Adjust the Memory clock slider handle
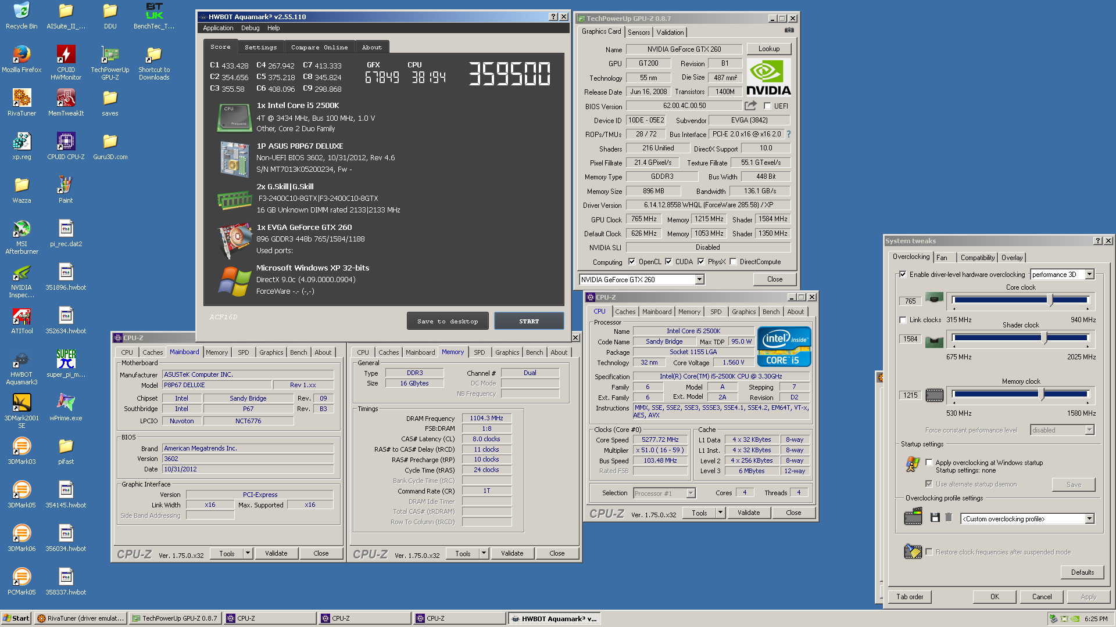 pyautogui.click(x=1042, y=394)
